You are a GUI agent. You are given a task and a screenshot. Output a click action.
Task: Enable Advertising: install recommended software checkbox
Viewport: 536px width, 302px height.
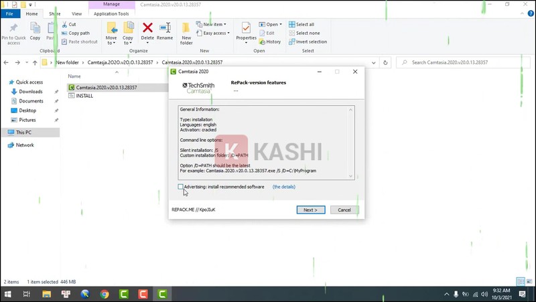pyautogui.click(x=181, y=187)
